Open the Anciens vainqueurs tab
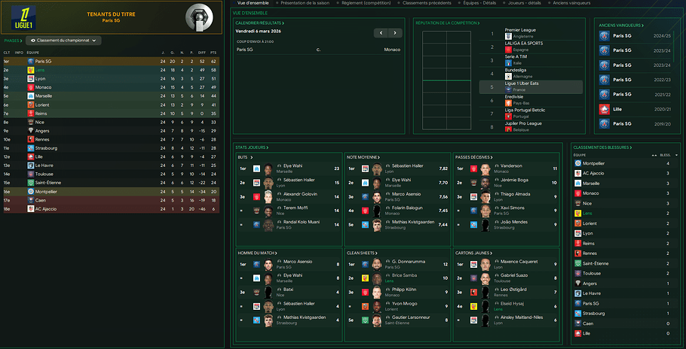 [x=571, y=2]
